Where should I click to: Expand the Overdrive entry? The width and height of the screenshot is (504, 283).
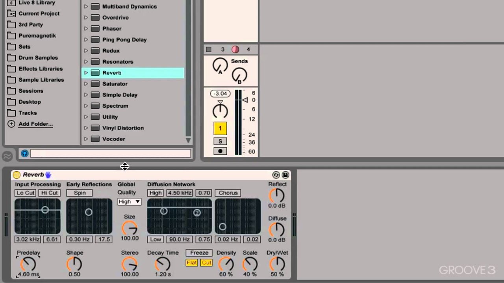click(x=86, y=18)
